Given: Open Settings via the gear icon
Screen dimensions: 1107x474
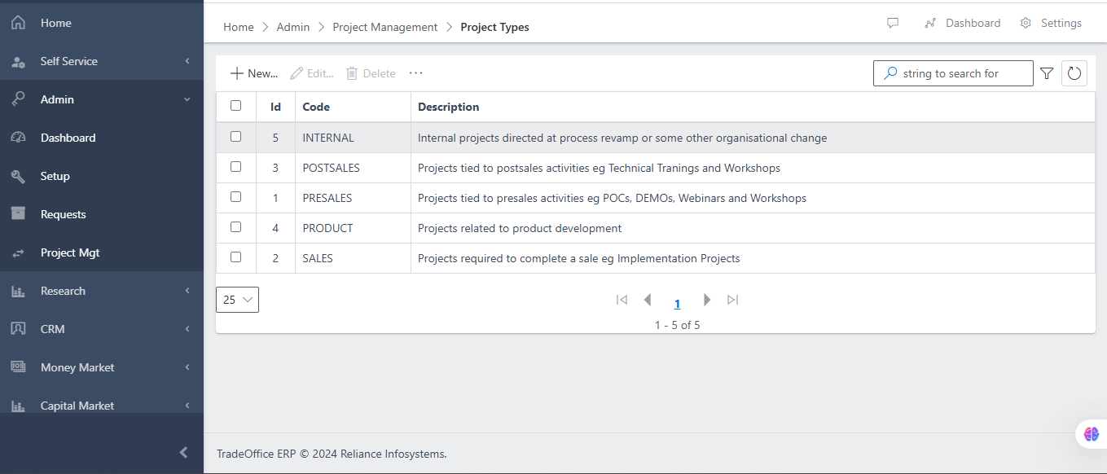Looking at the screenshot, I should pyautogui.click(x=1025, y=23).
